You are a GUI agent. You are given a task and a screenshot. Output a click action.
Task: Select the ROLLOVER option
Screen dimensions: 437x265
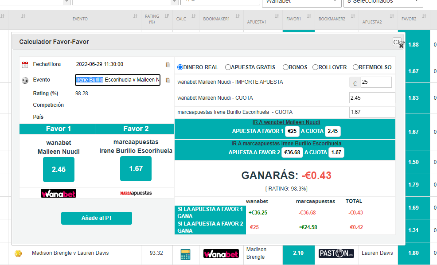[x=315, y=67]
